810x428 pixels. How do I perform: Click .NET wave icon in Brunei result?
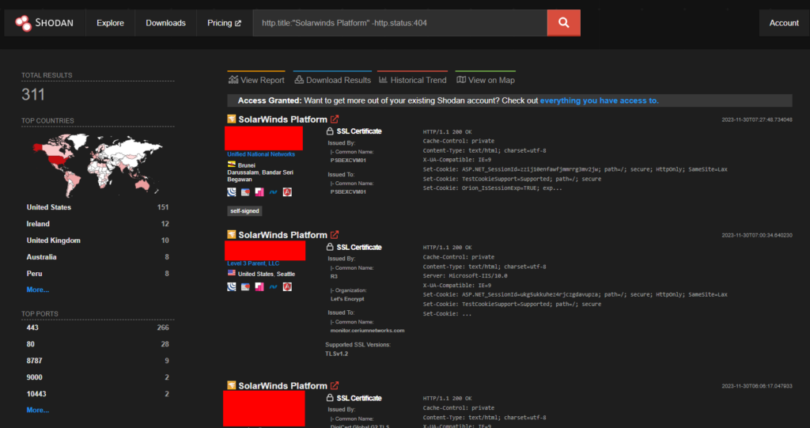point(273,192)
